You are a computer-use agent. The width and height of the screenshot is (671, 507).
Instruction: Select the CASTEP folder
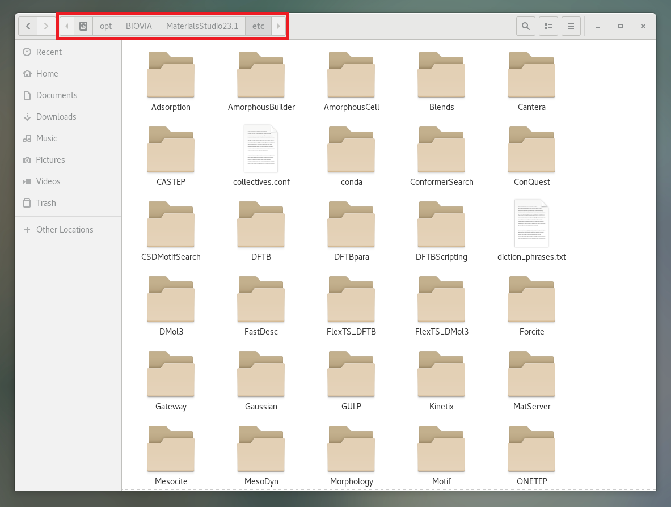click(x=171, y=149)
